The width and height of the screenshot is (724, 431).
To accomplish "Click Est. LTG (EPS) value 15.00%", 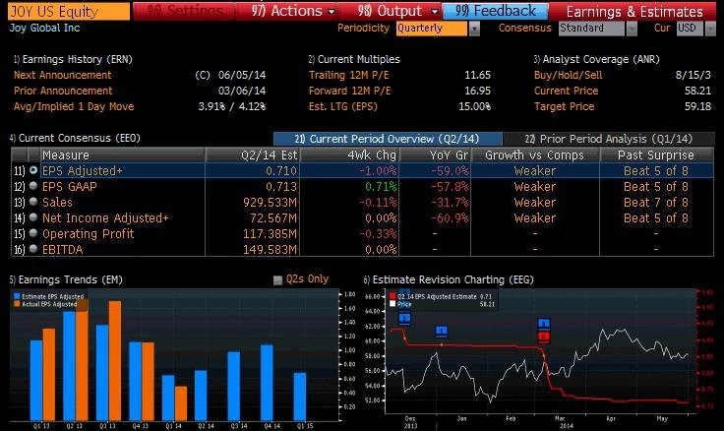I will click(475, 106).
